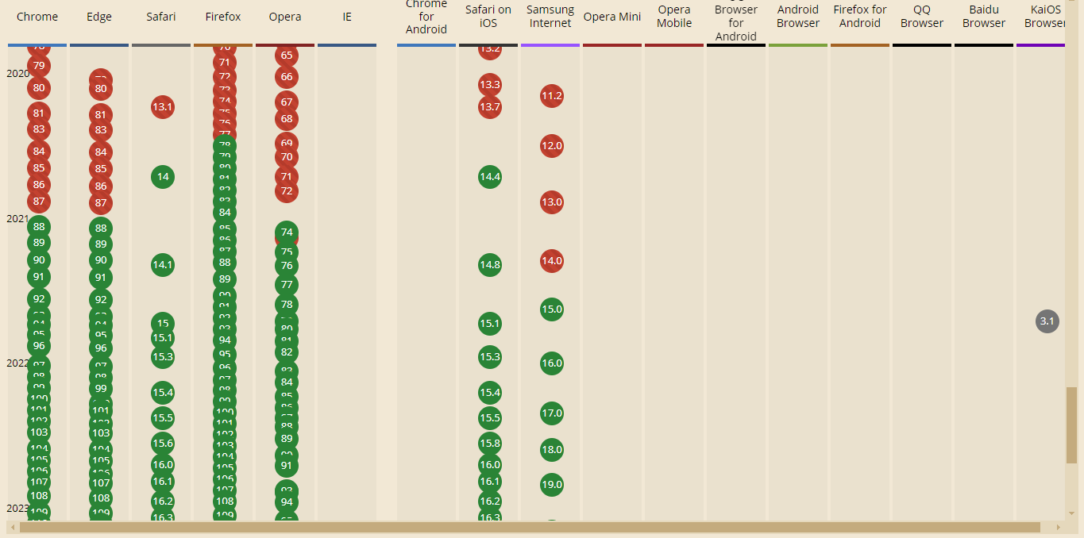Select Opera 74 green circle
Screen dimensions: 1084x538
287,232
